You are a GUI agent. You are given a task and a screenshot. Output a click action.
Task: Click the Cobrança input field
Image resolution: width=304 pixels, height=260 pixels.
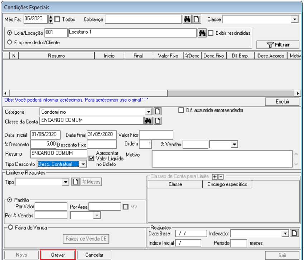tap(143, 19)
